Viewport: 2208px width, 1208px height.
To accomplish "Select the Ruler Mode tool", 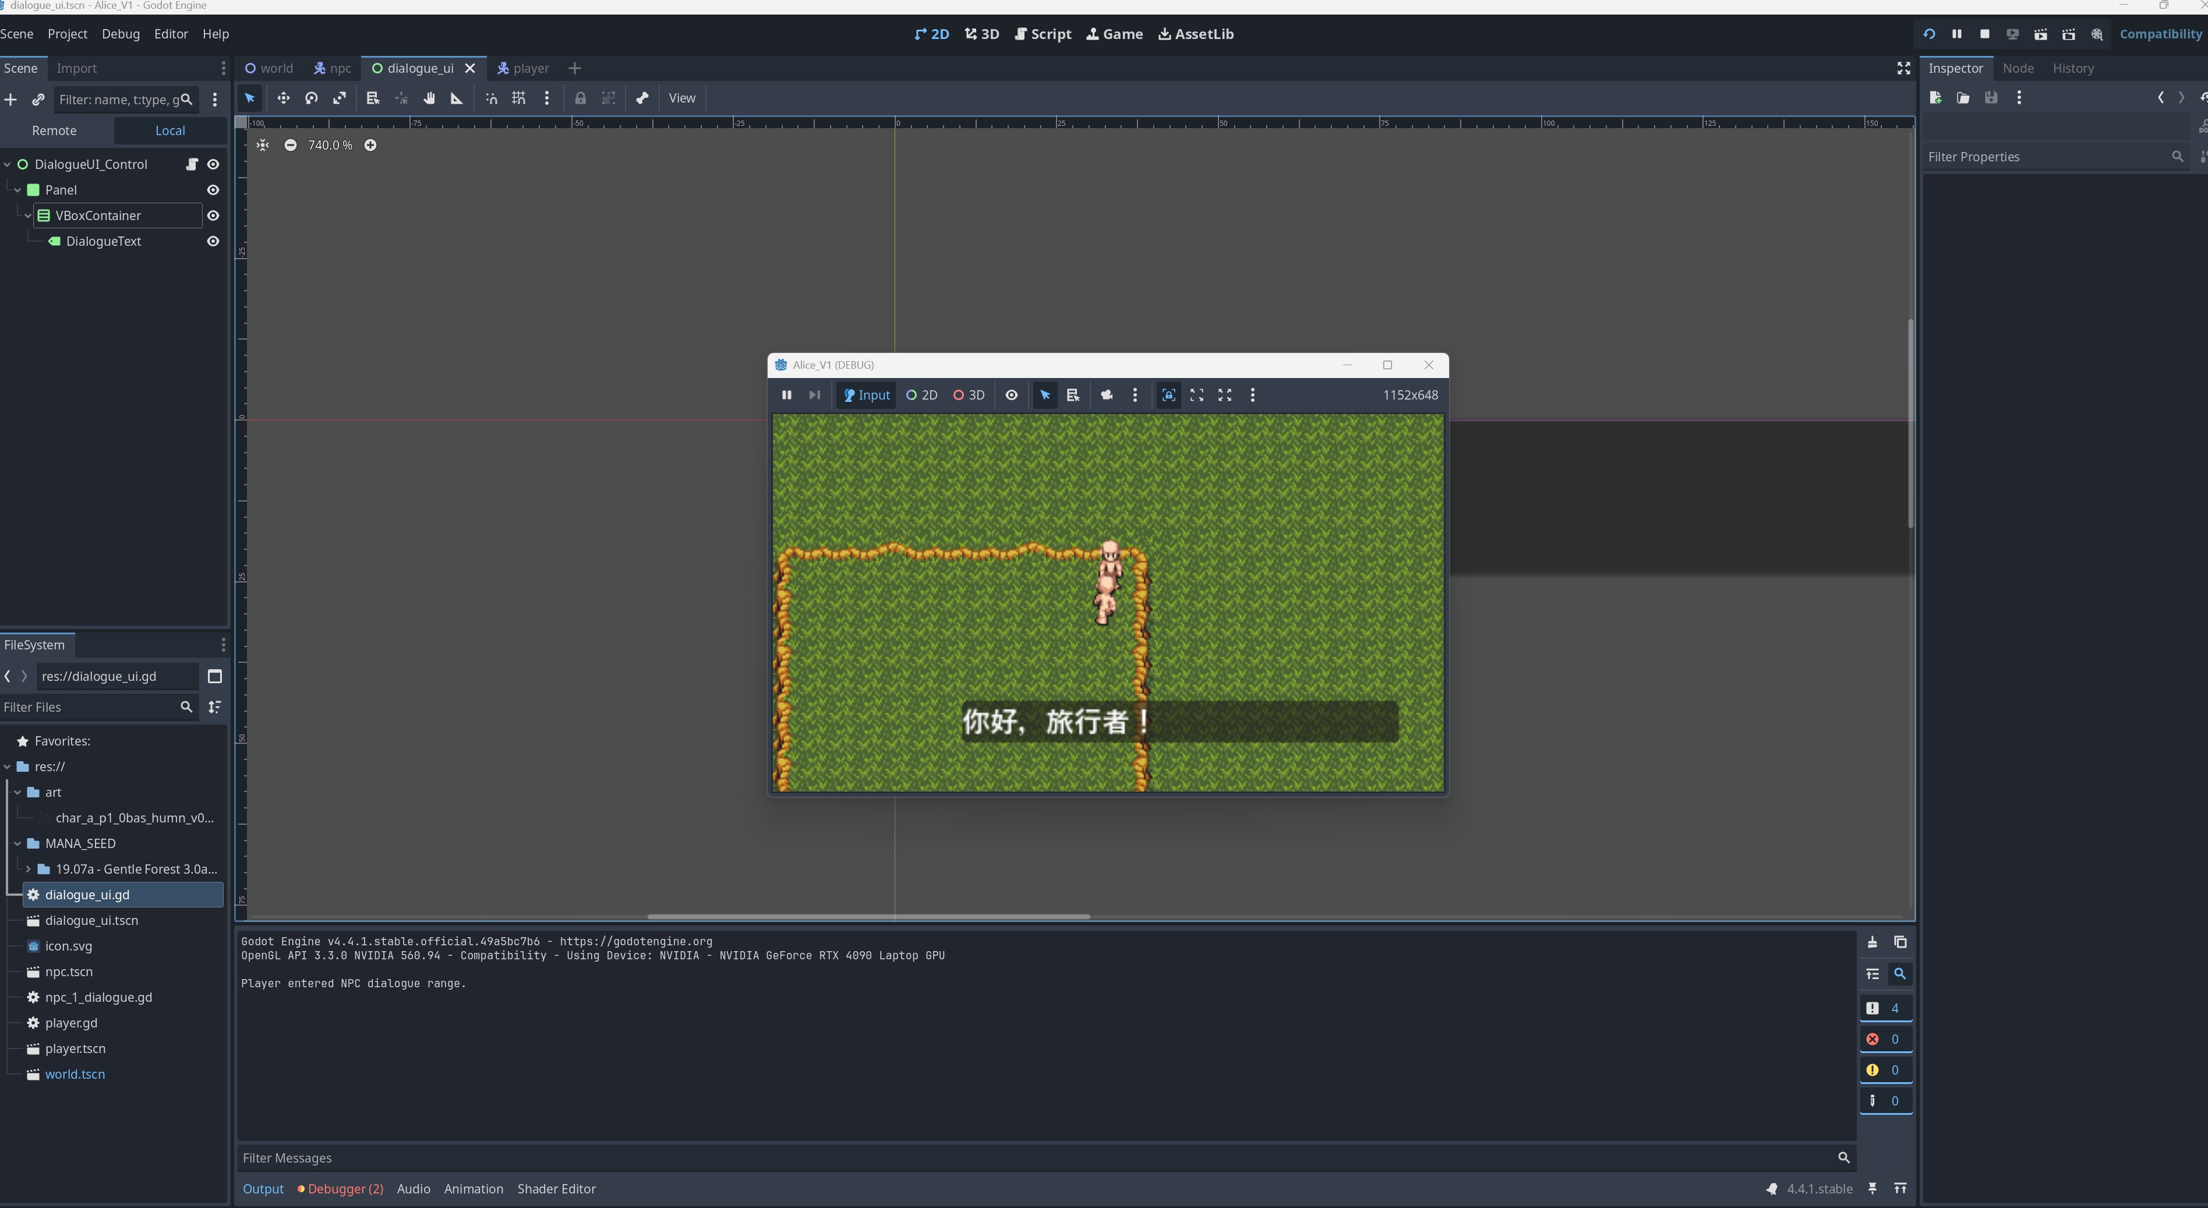I will tap(457, 98).
